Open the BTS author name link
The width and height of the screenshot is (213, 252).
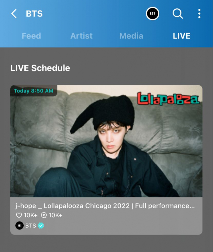click(x=31, y=226)
